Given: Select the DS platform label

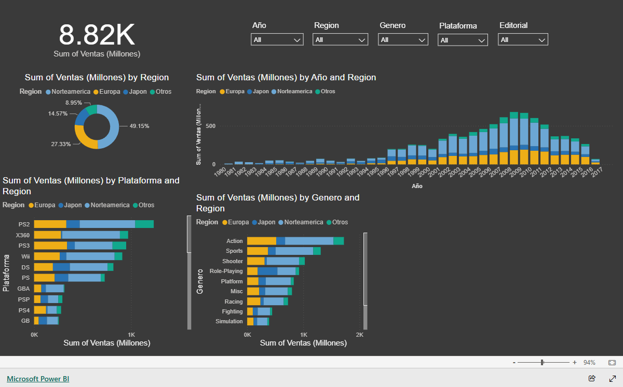Looking at the screenshot, I should [x=26, y=267].
